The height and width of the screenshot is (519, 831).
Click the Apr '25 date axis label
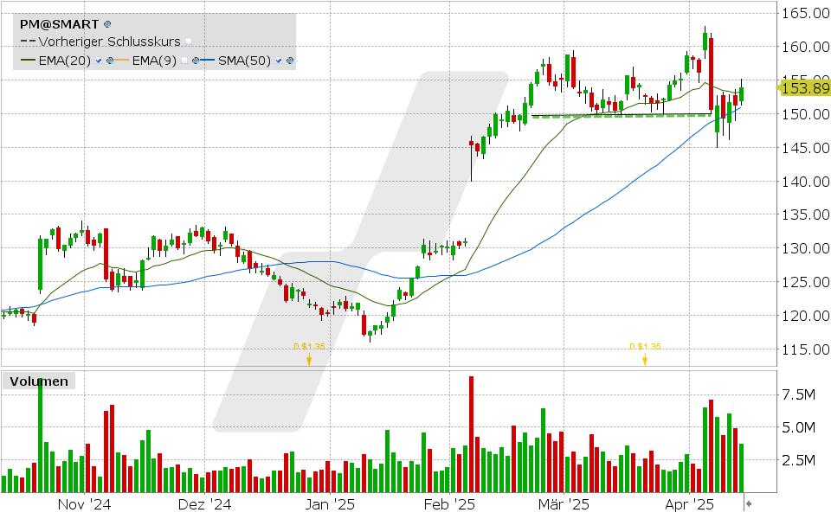tap(689, 504)
